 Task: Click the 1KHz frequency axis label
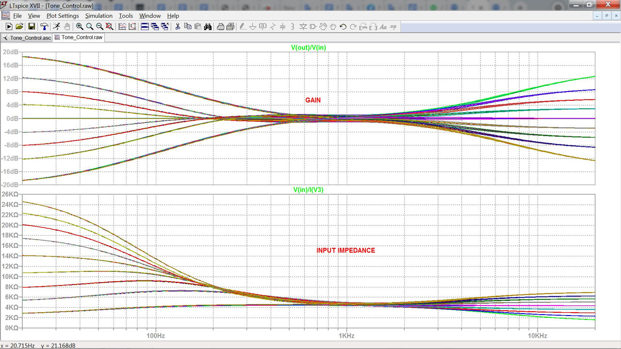click(x=346, y=335)
